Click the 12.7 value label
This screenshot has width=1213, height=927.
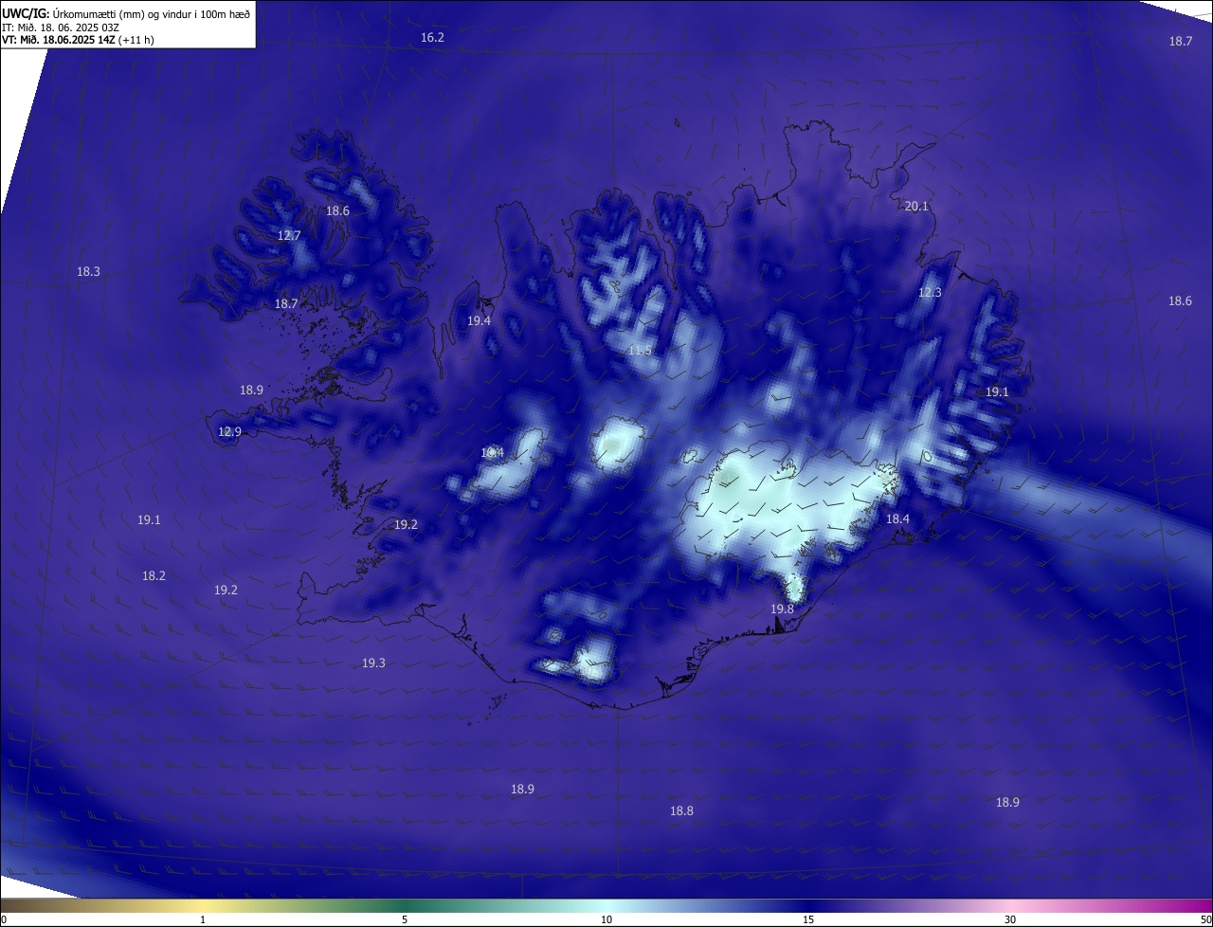click(289, 235)
